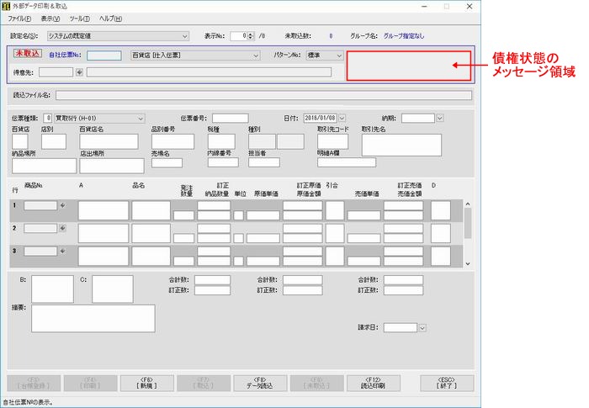Click the C memo box

[x=112, y=289]
